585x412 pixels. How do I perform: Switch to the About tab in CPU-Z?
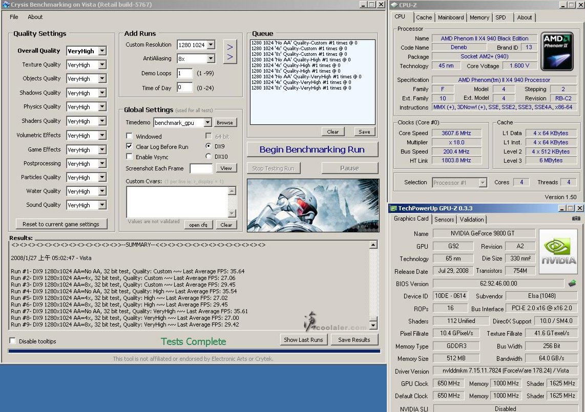(x=524, y=17)
